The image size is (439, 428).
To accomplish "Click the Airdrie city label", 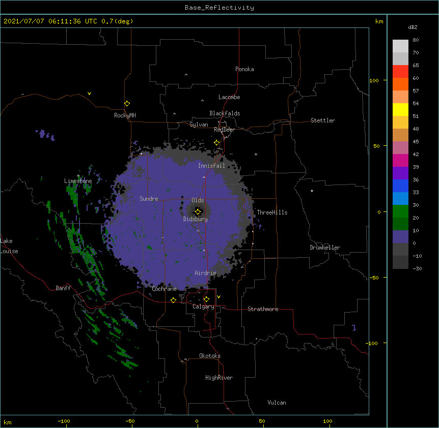I will pyautogui.click(x=205, y=273).
